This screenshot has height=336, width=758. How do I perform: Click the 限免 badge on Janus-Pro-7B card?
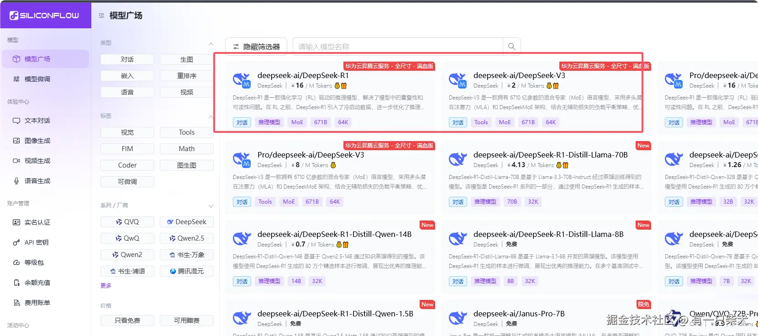pos(644,304)
